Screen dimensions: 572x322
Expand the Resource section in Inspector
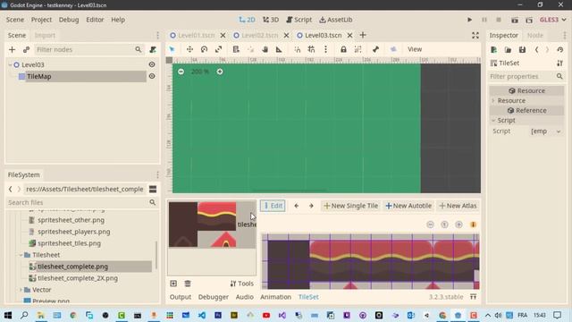(x=493, y=100)
